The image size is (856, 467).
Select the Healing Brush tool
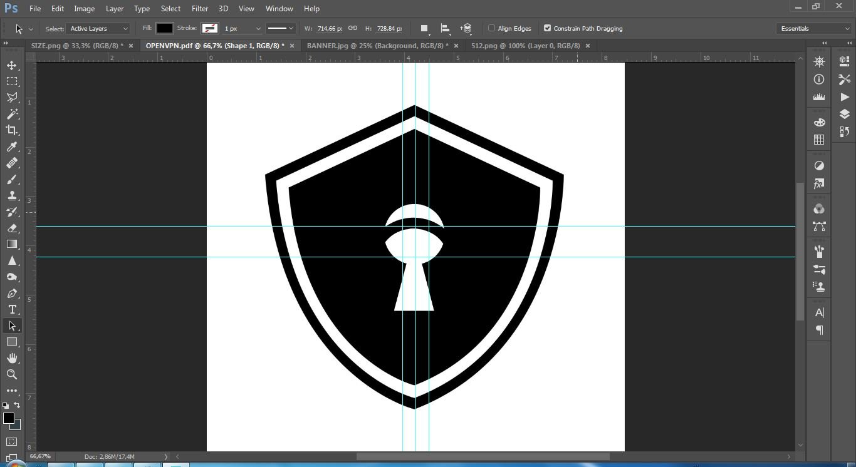(x=12, y=163)
